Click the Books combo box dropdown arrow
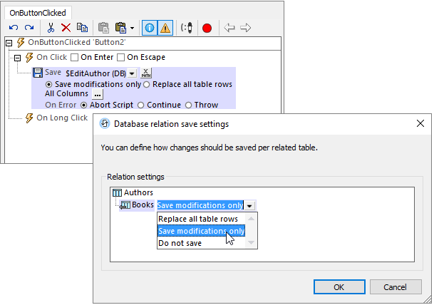The height and width of the screenshot is (305, 434). [x=250, y=205]
